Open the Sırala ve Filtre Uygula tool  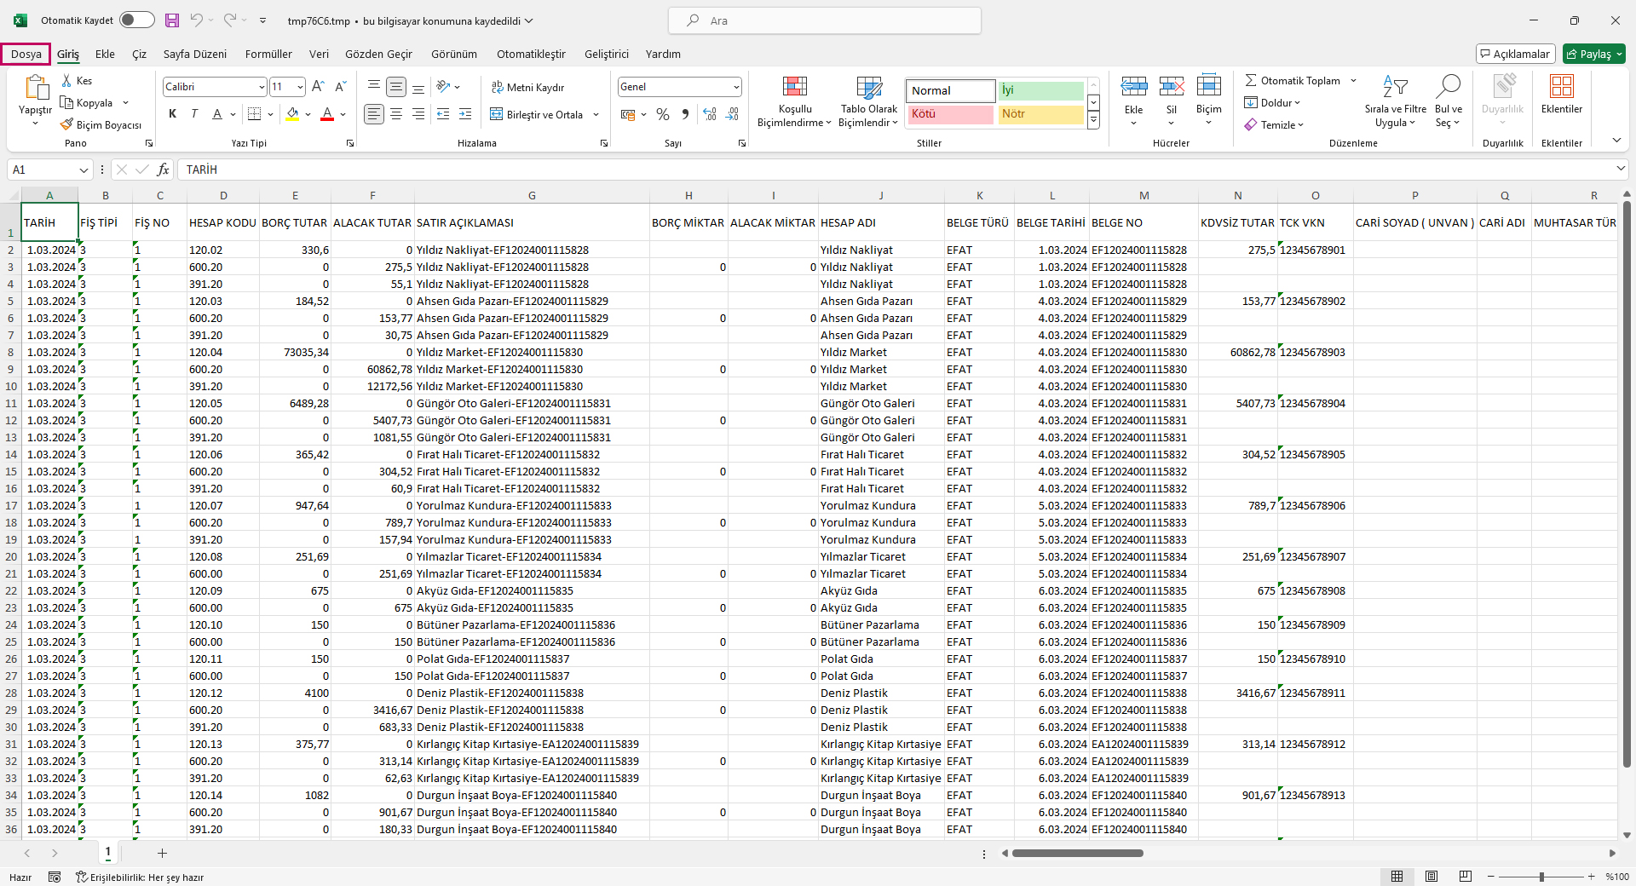pyautogui.click(x=1395, y=88)
